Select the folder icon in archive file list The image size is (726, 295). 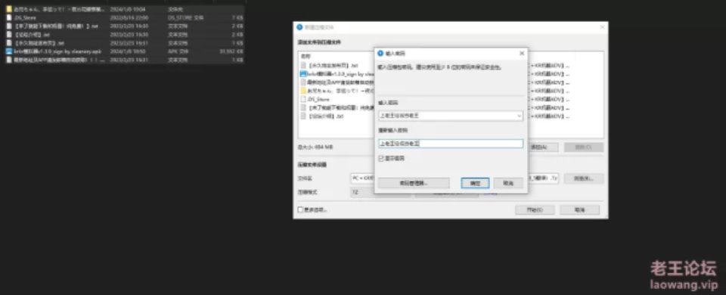(x=304, y=91)
